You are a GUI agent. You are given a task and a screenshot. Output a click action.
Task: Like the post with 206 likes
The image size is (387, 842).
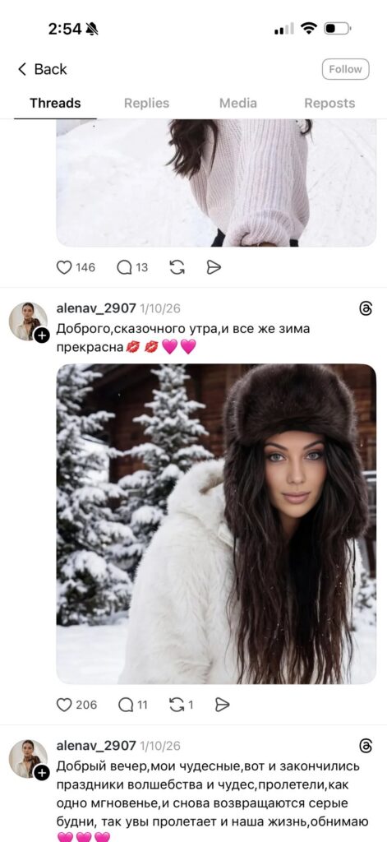pos(64,705)
